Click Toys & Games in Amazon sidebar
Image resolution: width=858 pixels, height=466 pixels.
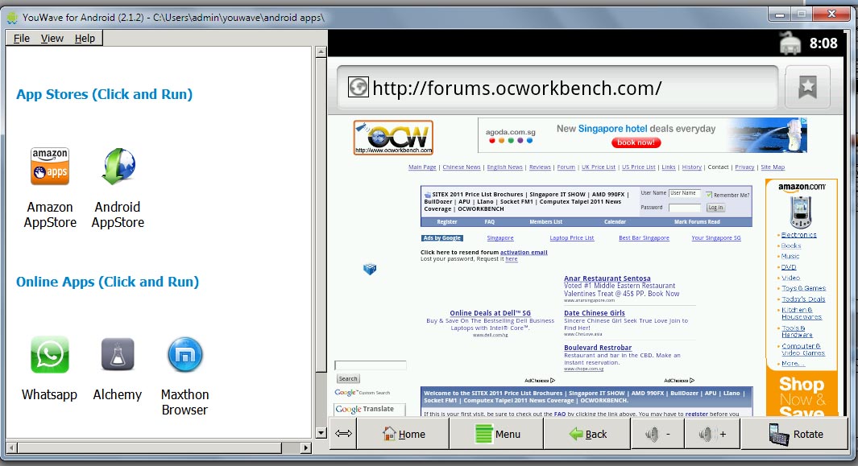coord(804,288)
